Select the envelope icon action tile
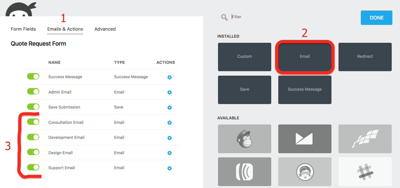 305,139
